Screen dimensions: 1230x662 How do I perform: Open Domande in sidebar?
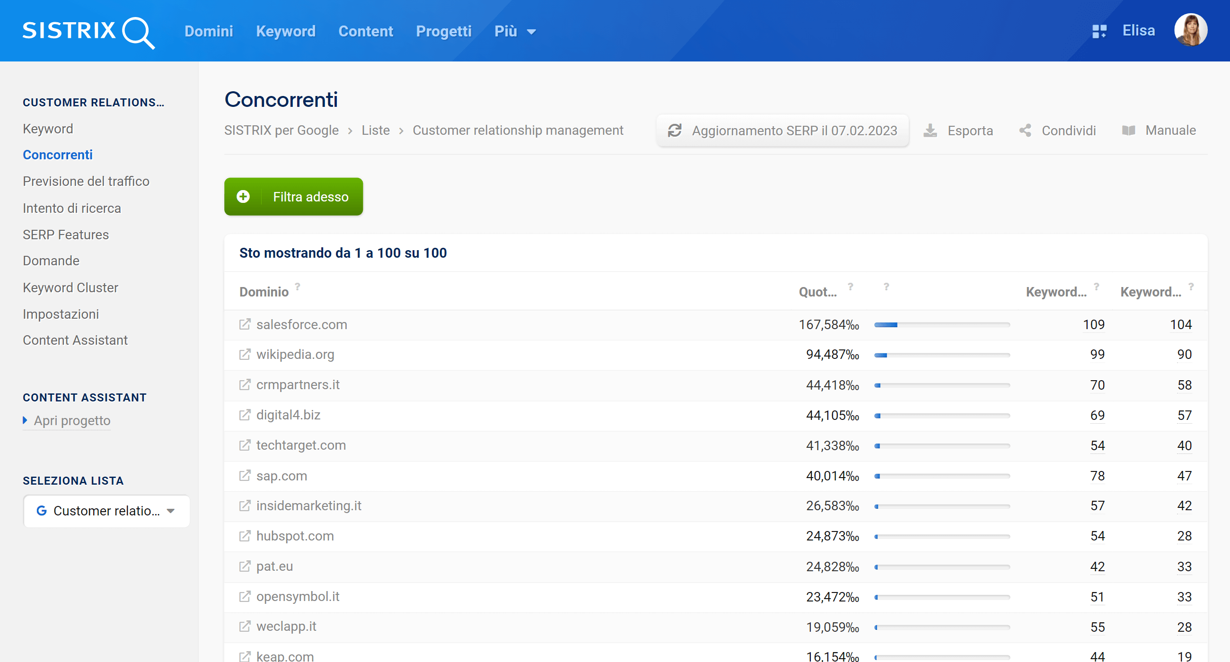(51, 261)
